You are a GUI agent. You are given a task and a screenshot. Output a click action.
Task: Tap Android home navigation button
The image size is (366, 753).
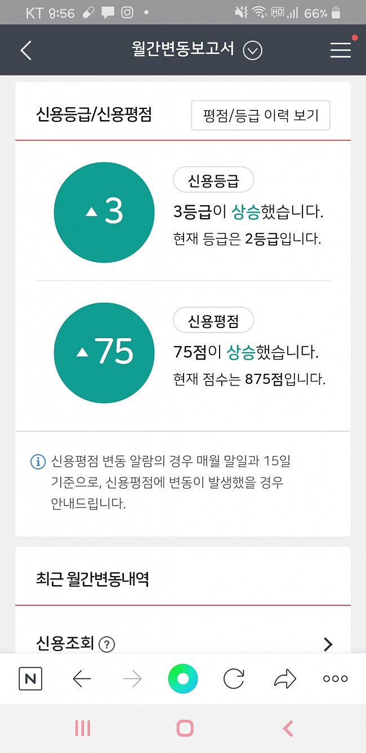(185, 728)
